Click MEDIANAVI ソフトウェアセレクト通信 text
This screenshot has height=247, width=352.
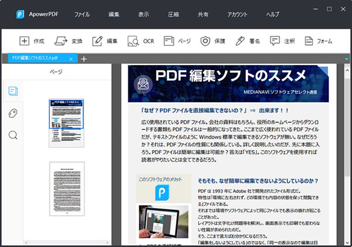tap(280, 92)
